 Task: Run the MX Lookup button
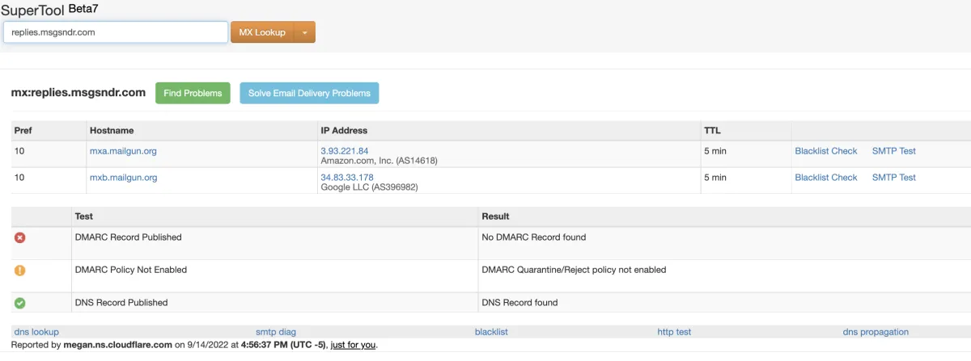click(263, 32)
